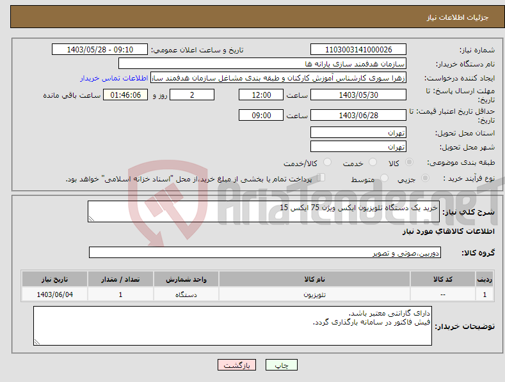Toggle the اسناد خزانه اسلامی payment checkbox
505x382 pixels.
(321, 177)
